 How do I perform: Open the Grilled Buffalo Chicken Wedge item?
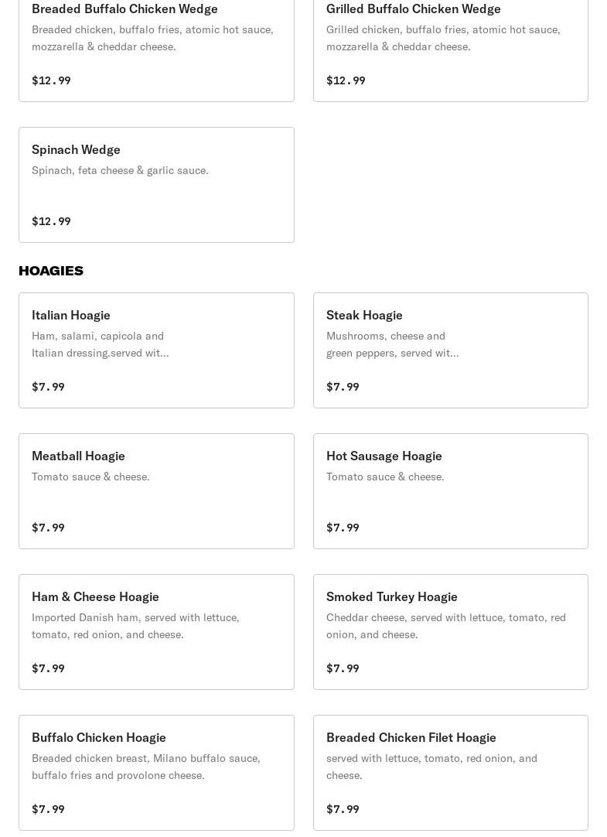[451, 50]
